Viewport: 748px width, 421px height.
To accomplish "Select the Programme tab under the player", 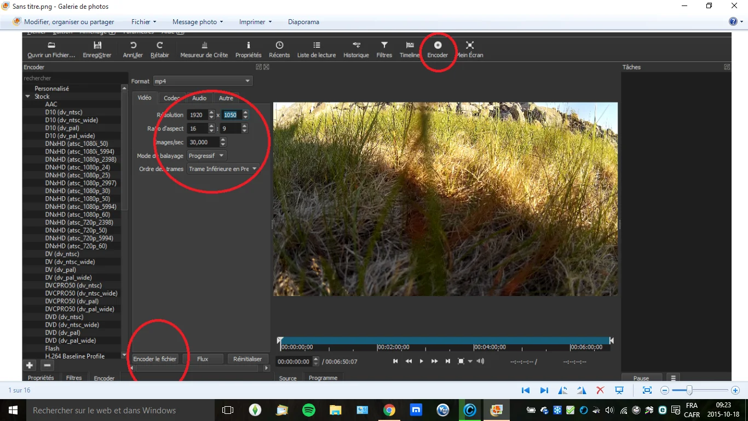I will (323, 378).
